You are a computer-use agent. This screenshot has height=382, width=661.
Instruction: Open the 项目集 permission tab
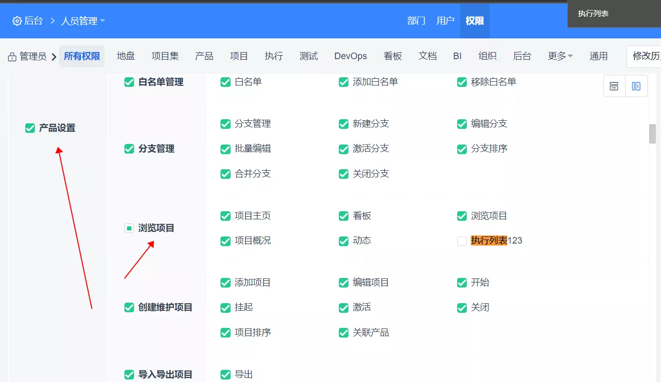coord(165,56)
